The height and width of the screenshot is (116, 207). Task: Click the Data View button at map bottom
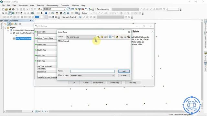[37, 111]
